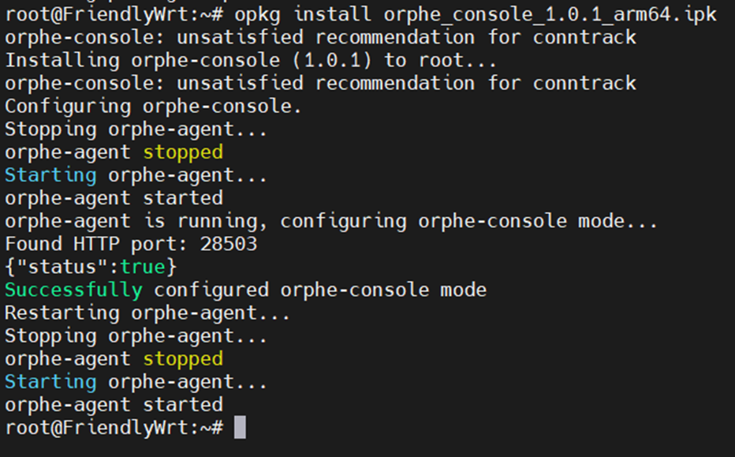The height and width of the screenshot is (457, 735).
Task: Click the 'Restarting orphe-agent...' line
Action: pos(147,313)
